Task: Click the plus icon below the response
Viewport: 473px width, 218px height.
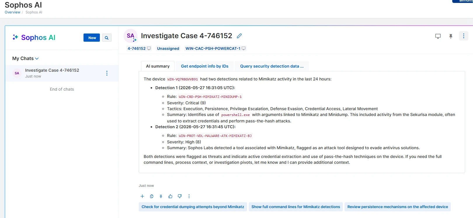Action: coord(142,196)
